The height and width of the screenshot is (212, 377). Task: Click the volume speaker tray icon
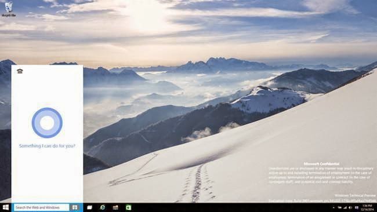point(350,207)
